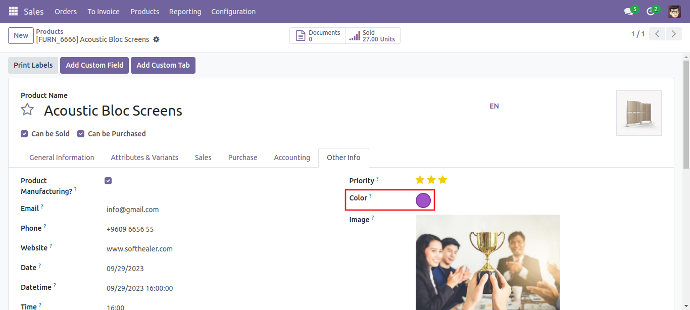Image resolution: width=690 pixels, height=310 pixels.
Task: Click the 1 / 1 pager counter
Action: click(x=637, y=34)
